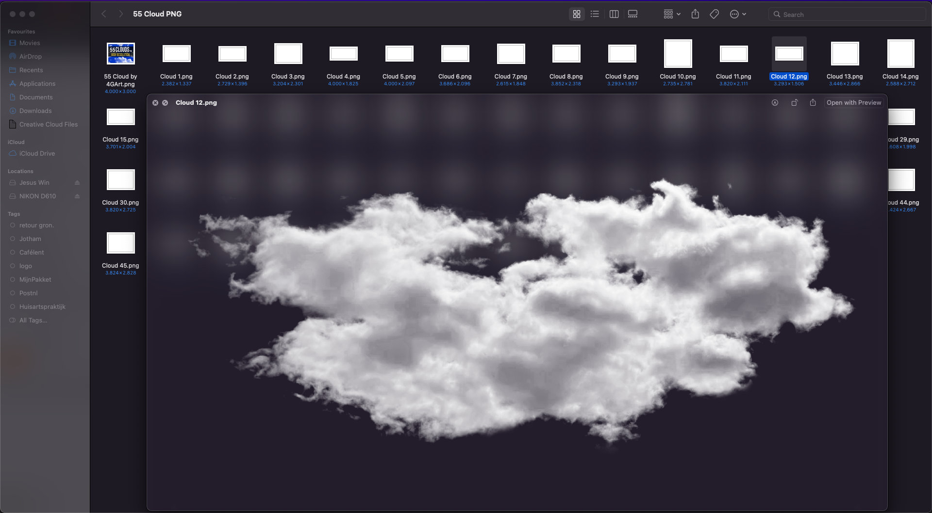Click Open with Preview button
The image size is (932, 513).
coord(854,102)
